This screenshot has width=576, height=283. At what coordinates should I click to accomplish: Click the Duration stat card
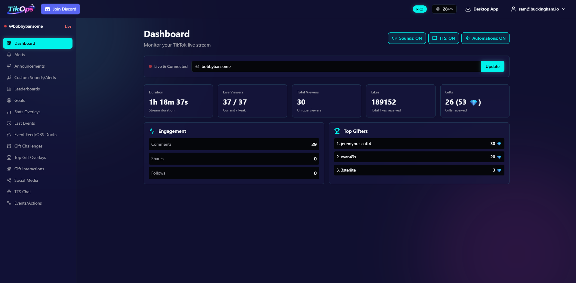[178, 101]
